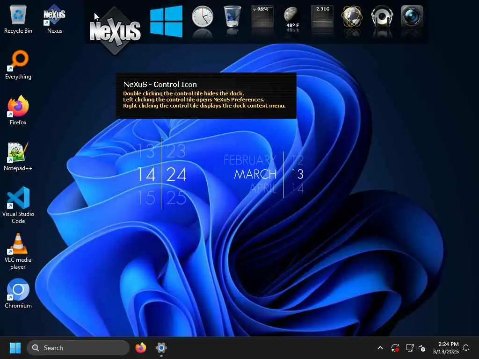This screenshot has height=359, width=479.
Task: Open the 2:24 PM clock flyout
Action: [446, 348]
